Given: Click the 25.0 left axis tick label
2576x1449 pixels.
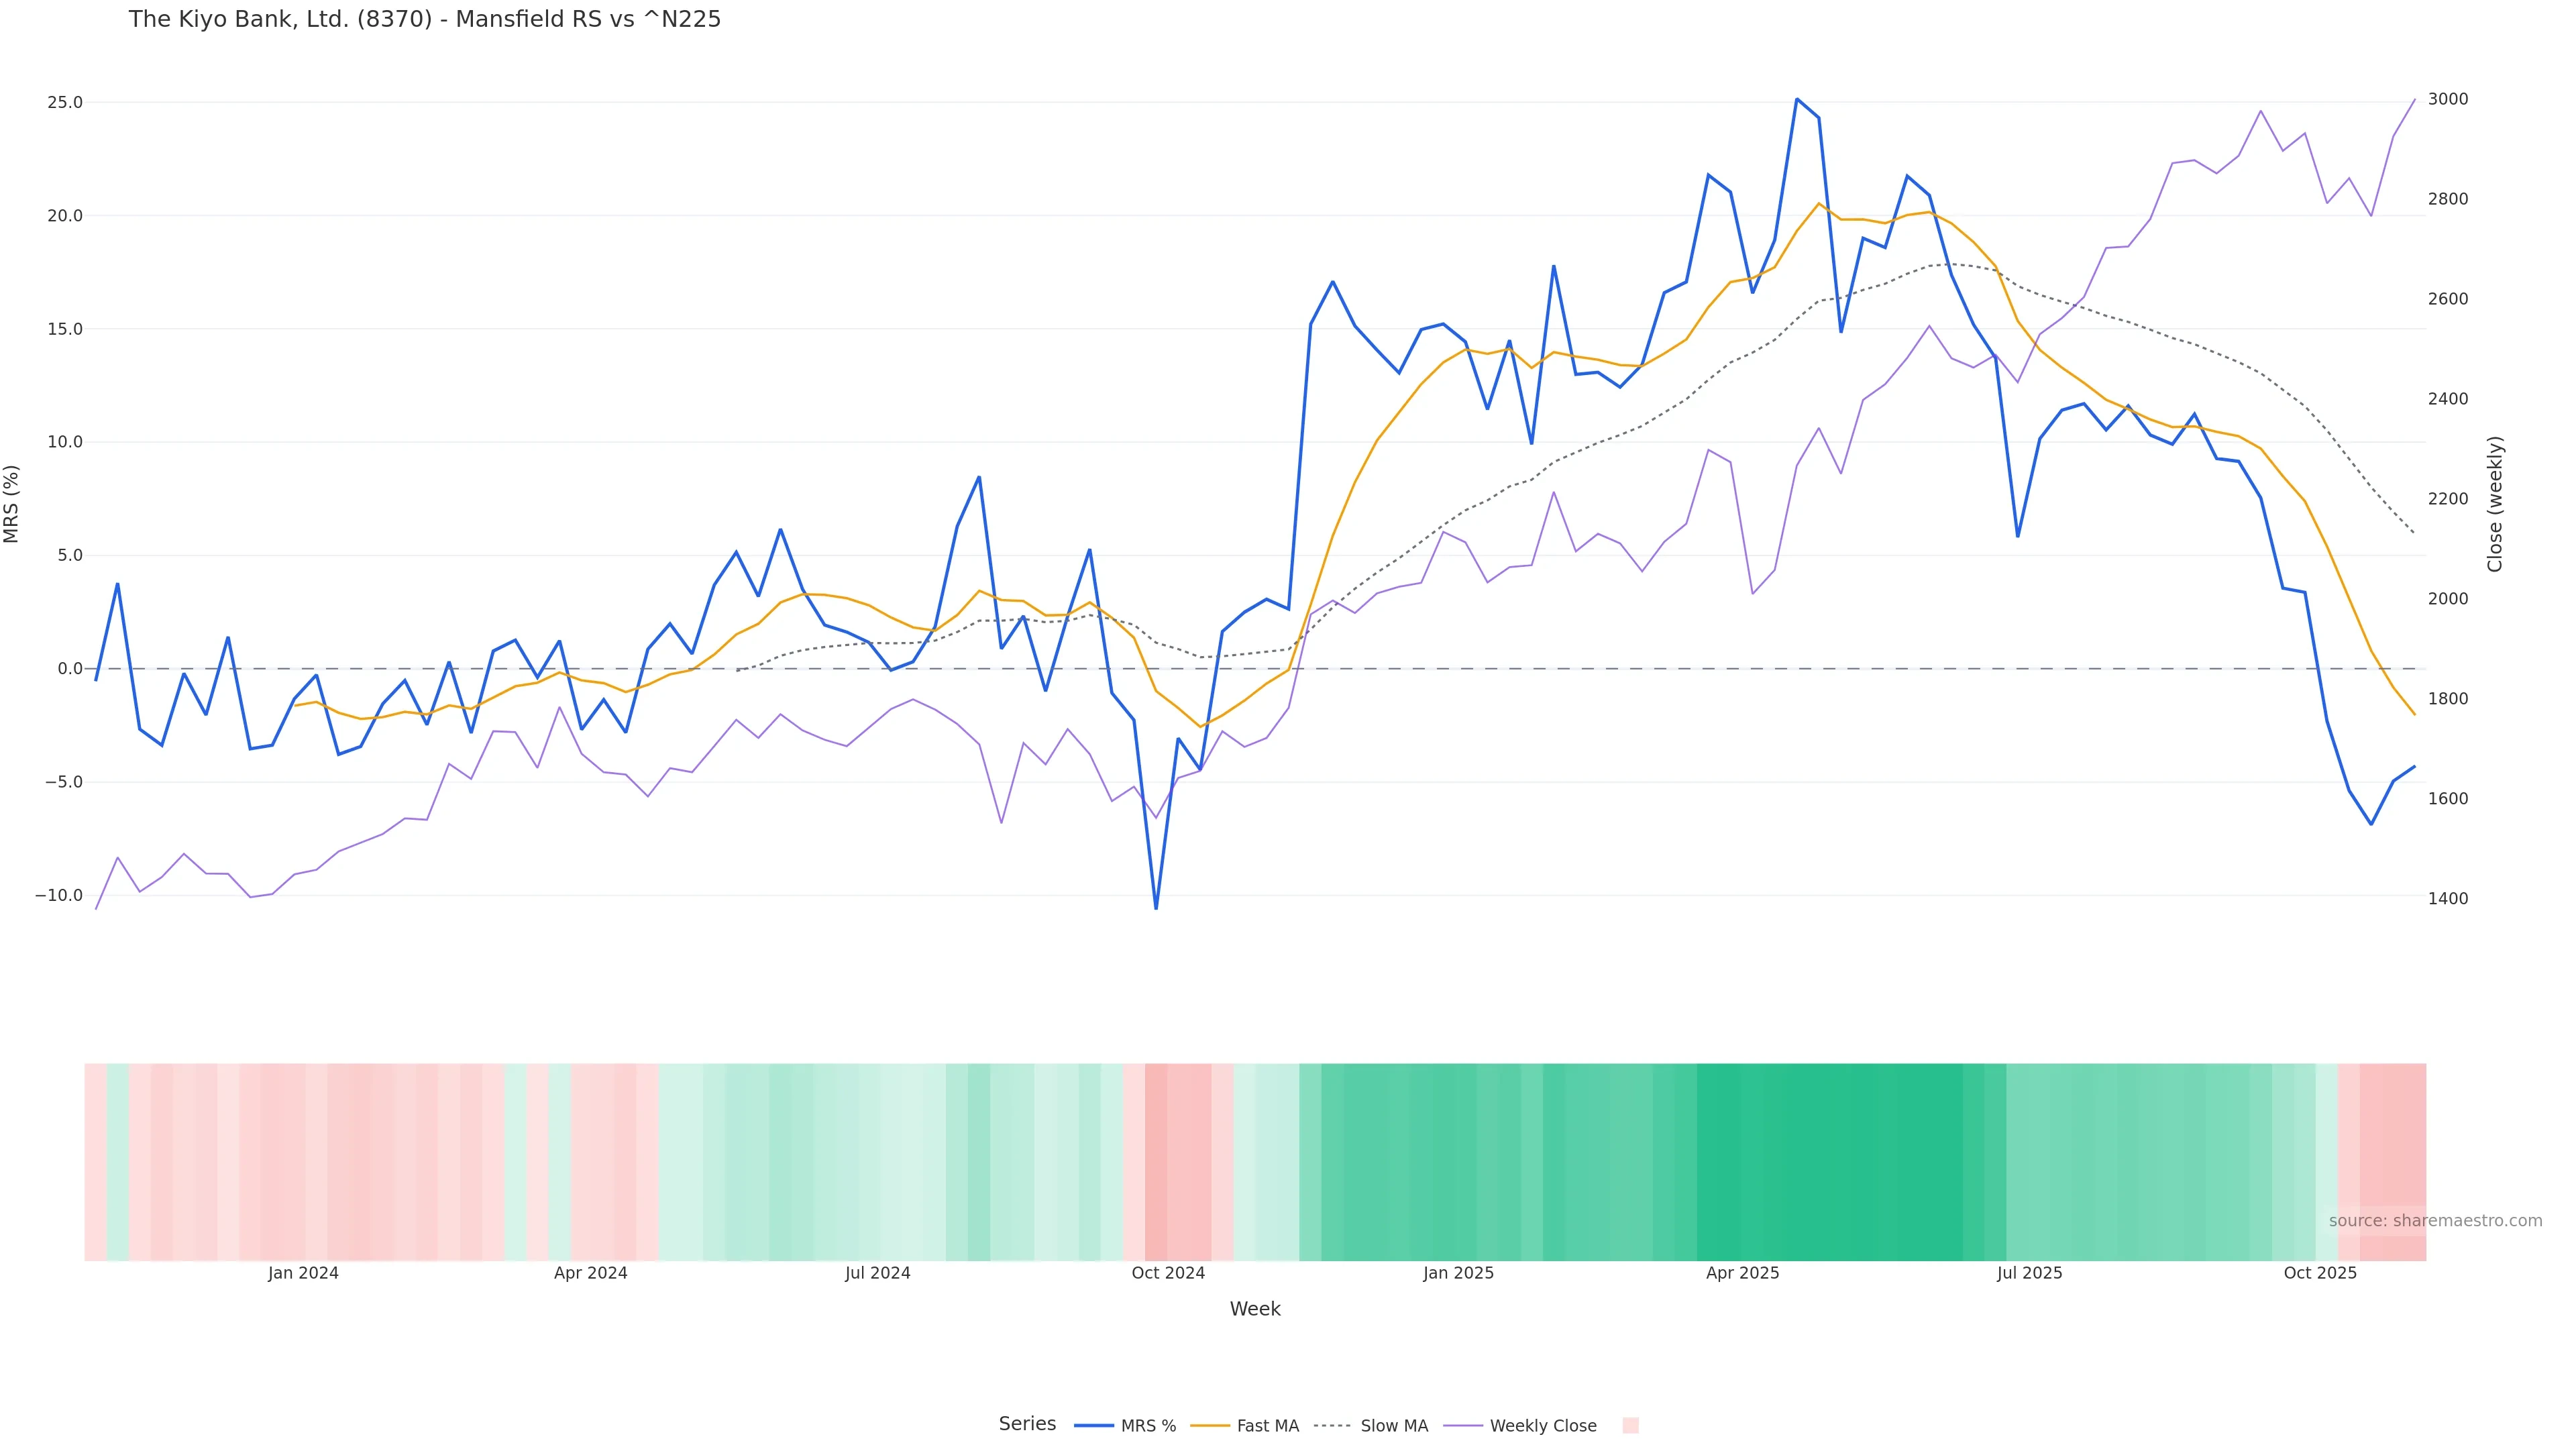Looking at the screenshot, I should pyautogui.click(x=65, y=102).
